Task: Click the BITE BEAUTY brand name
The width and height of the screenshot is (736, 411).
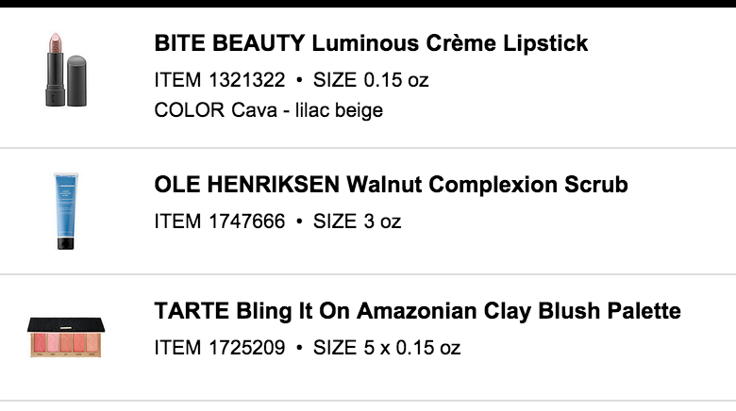Action: tap(229, 43)
